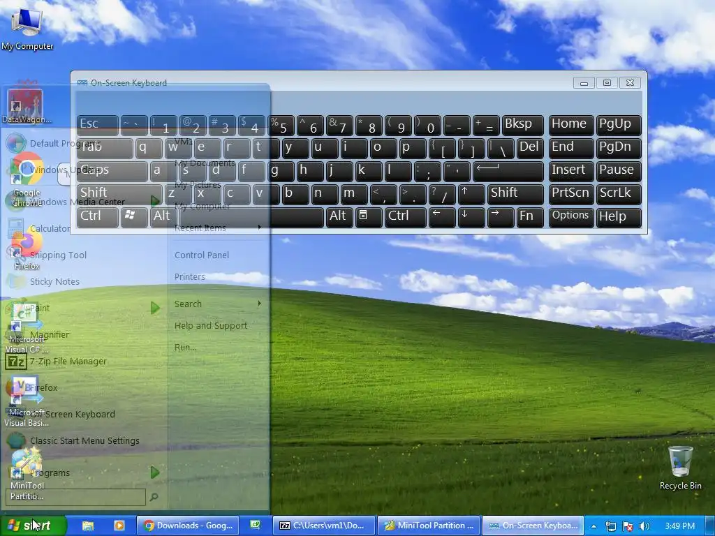Click On-Screen Keyboard title bar icon
Screen dimensions: 715x536
tap(82, 83)
